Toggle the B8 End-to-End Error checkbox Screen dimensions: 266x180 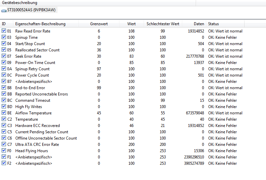coord(4,88)
